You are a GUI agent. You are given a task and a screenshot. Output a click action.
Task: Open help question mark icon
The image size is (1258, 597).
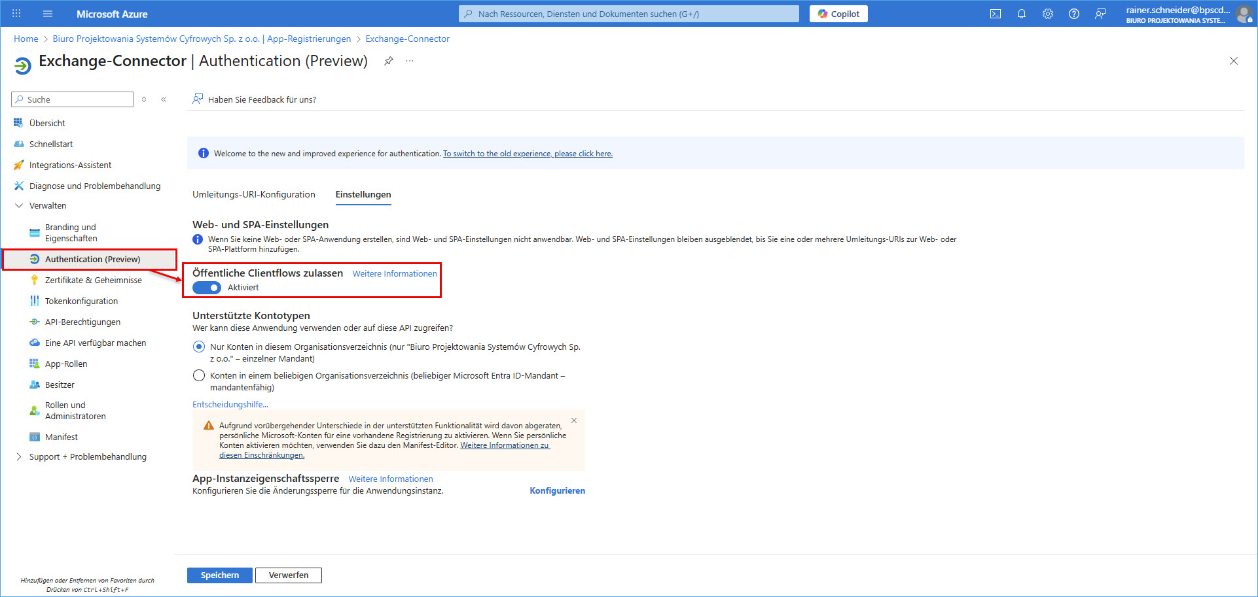tap(1074, 14)
